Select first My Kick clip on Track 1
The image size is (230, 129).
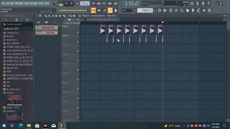pyautogui.click(x=103, y=29)
